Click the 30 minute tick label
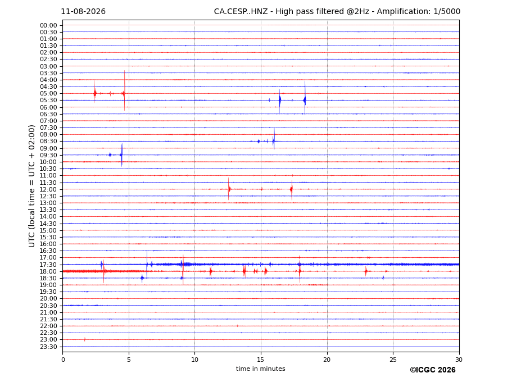 tap(459, 360)
